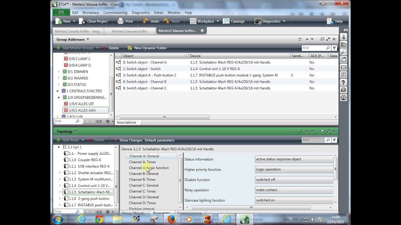
Task: Click the Print toolbar button
Action: click(x=125, y=21)
